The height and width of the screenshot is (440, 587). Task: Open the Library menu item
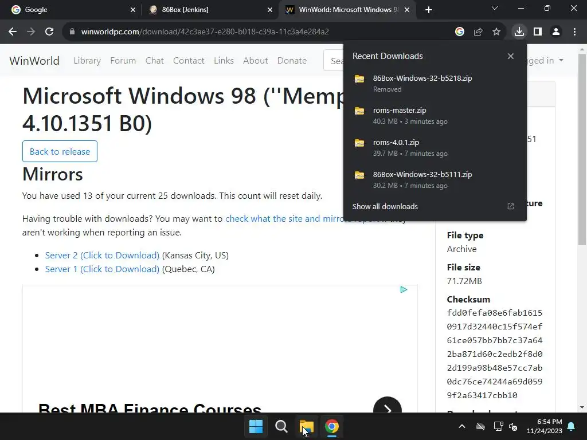tap(87, 61)
